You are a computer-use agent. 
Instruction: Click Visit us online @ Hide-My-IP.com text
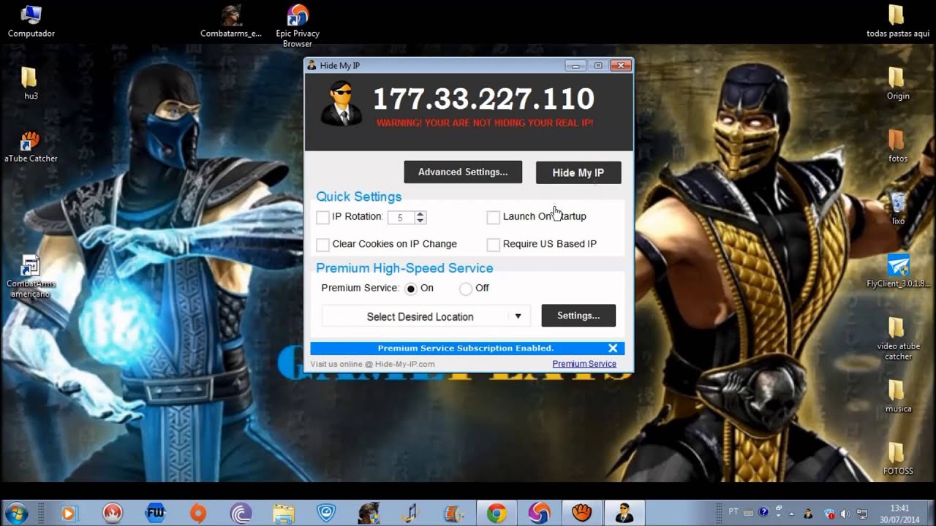coord(372,364)
